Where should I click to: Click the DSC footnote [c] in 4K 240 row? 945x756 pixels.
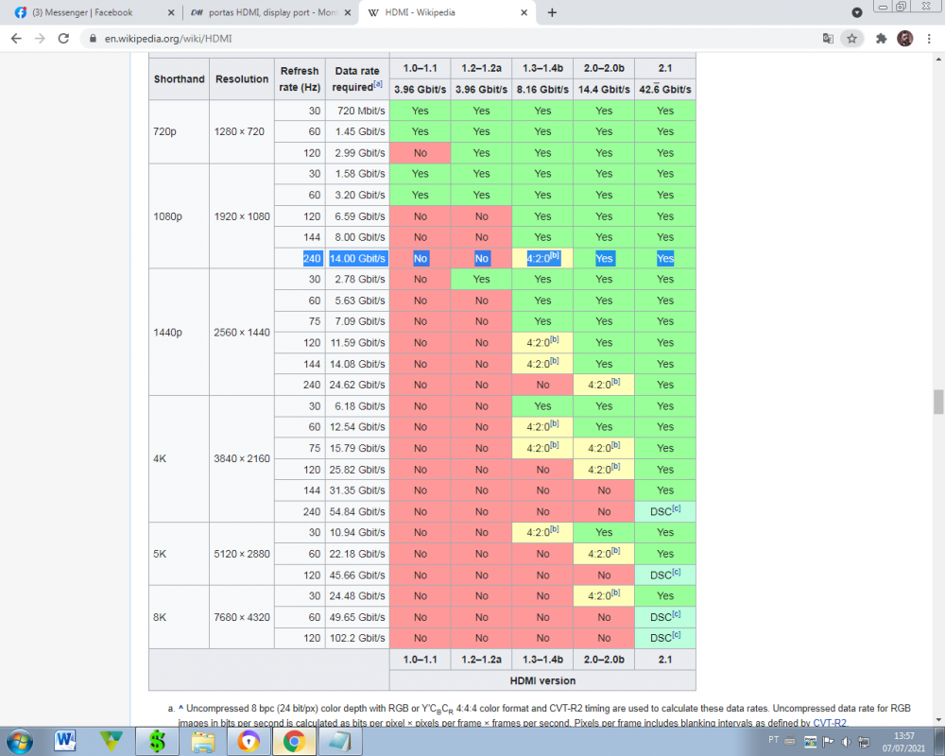point(674,509)
